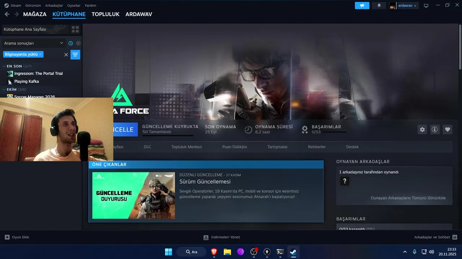Click the unknown friend avatar question mark
462x259 pixels.
[344, 181]
